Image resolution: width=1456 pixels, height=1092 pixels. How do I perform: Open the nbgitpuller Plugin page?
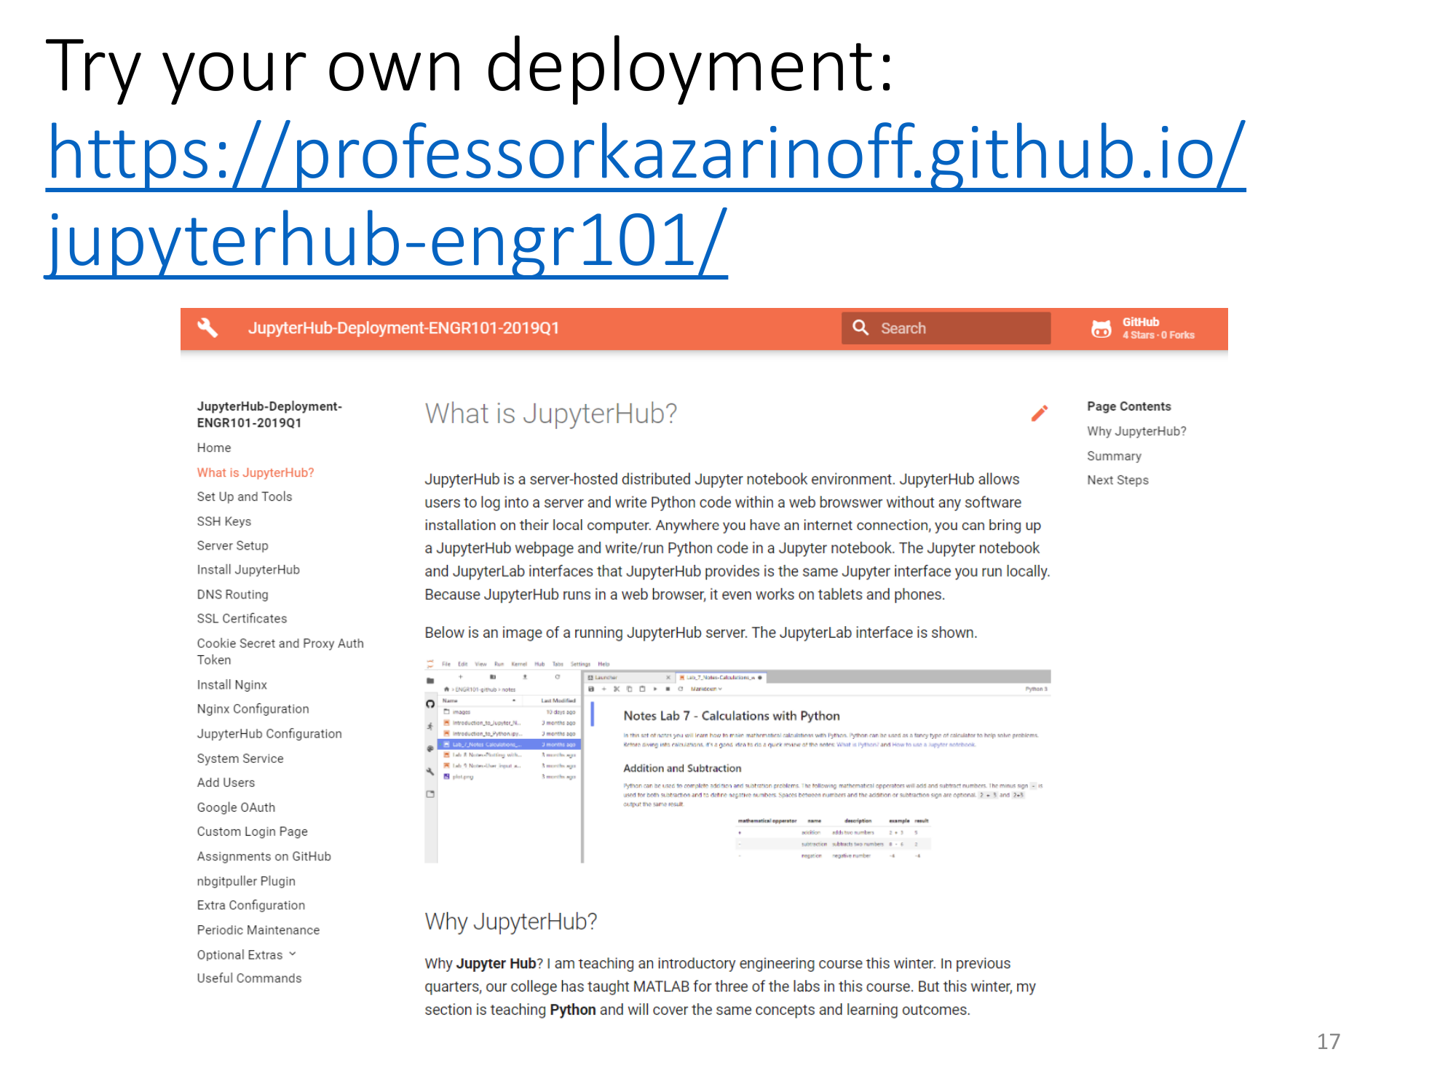pyautogui.click(x=246, y=881)
